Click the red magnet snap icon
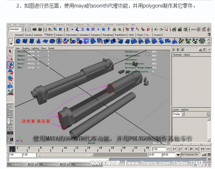This screenshot has width=215, height=169. coord(148,29)
